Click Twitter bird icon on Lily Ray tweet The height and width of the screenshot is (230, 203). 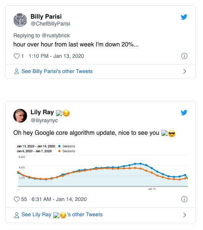184,112
